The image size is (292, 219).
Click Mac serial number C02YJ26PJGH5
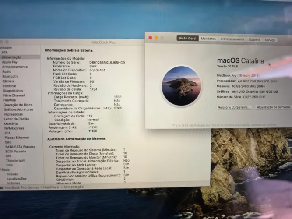[x=254, y=97]
